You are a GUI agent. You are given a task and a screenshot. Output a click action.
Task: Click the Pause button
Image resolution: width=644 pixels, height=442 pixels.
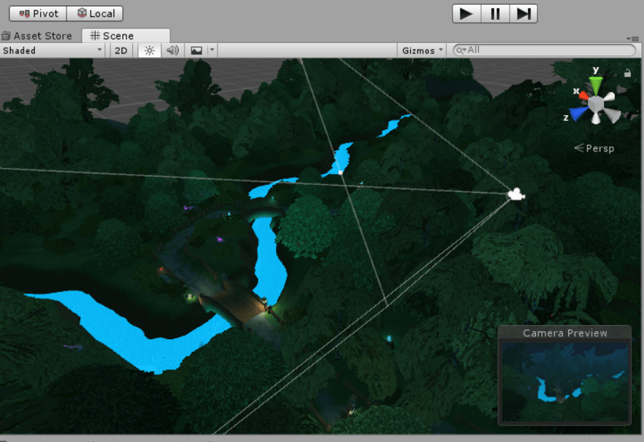coord(495,14)
